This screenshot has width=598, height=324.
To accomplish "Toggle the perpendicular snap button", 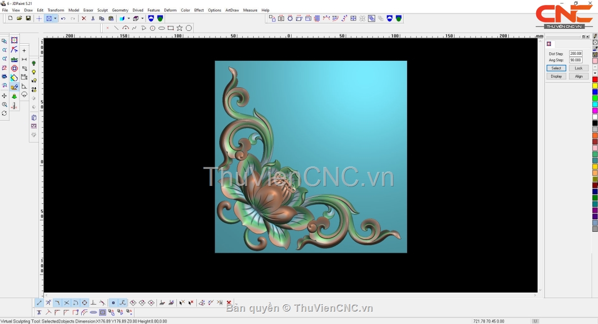I will pyautogui.click(x=93, y=303).
